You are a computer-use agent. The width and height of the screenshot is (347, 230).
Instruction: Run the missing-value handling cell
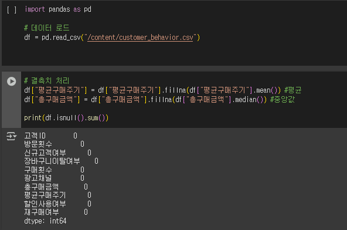[11, 82]
